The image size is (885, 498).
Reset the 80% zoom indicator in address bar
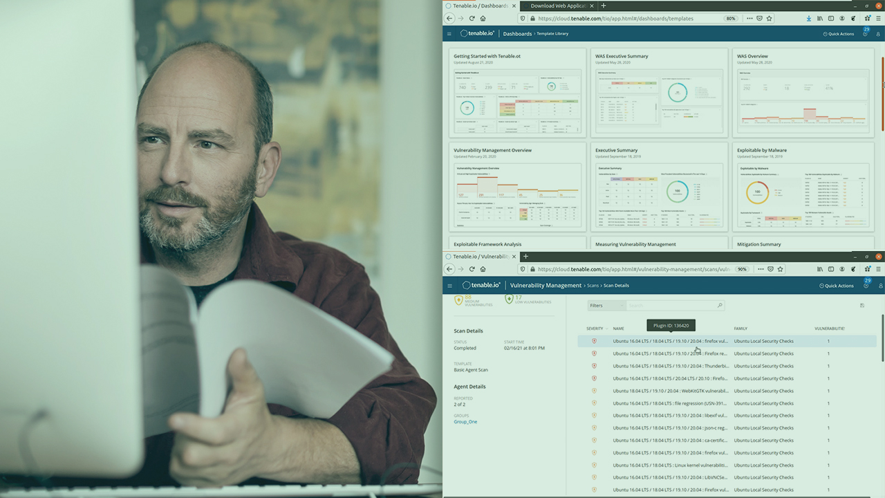pos(730,19)
